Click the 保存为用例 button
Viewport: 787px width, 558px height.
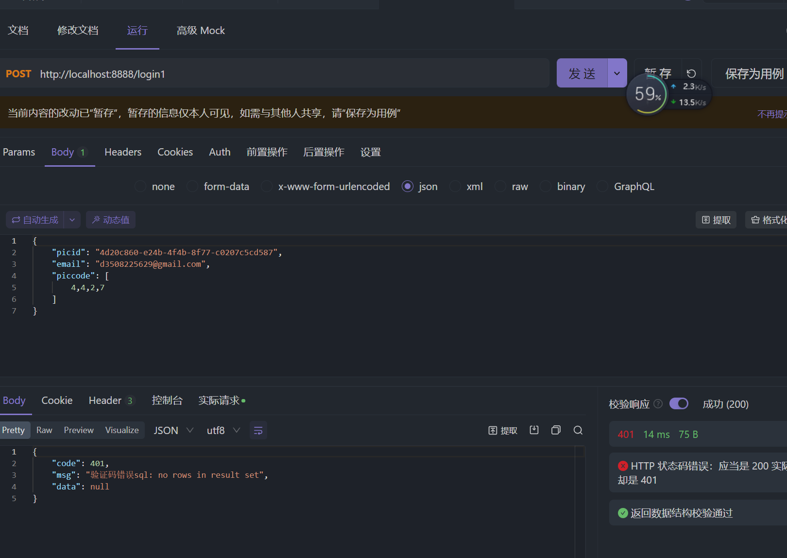tap(750, 73)
